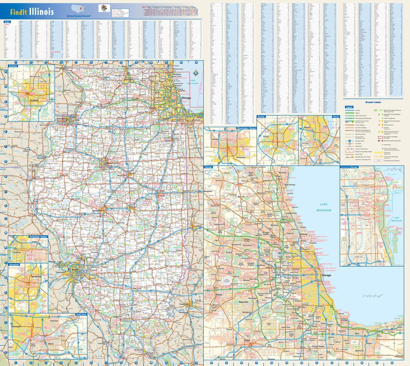
Task: Toggle the County Seat dot in the Legend
Action: (383, 145)
